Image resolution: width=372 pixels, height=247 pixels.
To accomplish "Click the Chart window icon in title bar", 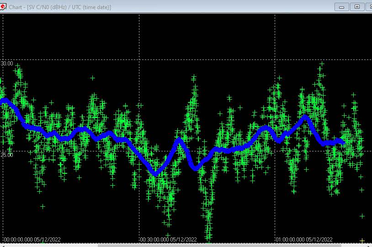I will point(4,7).
